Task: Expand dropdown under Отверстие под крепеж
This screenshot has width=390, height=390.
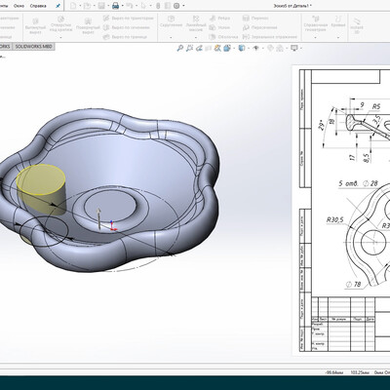Action: point(60,37)
